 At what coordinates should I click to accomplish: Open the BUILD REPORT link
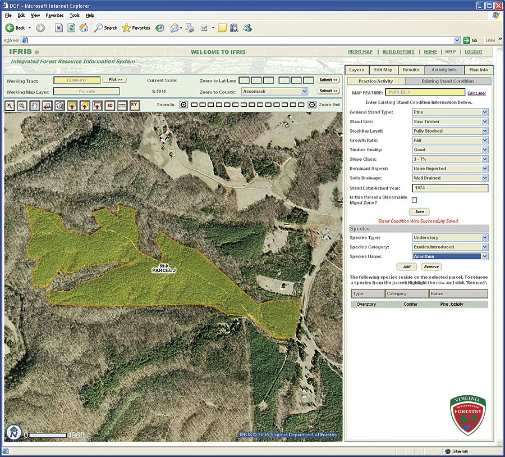coord(398,52)
